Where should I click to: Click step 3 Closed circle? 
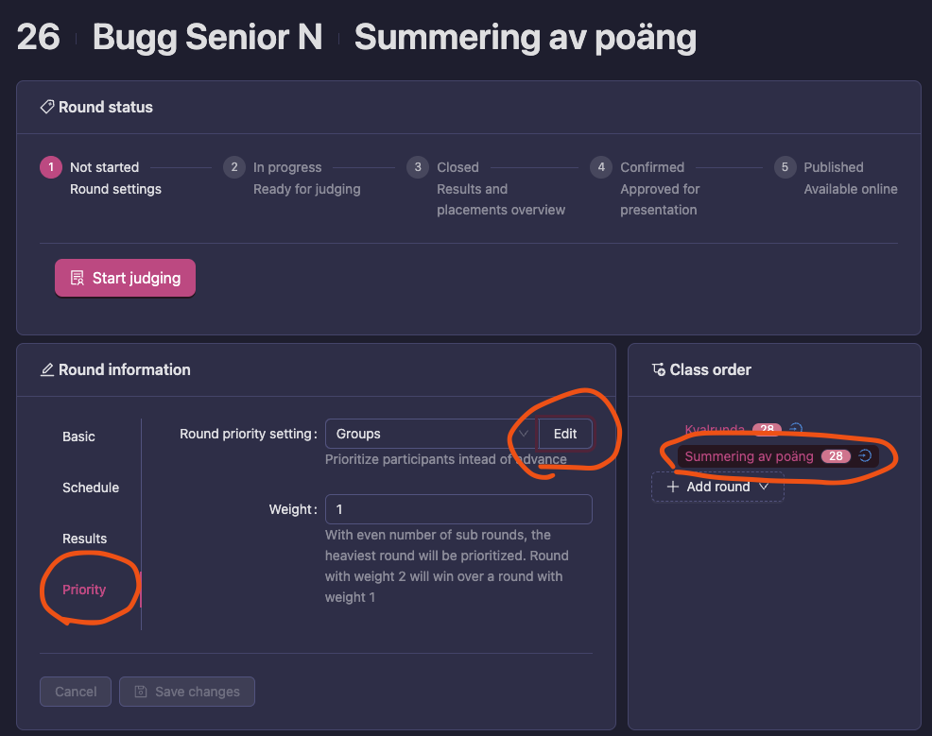(417, 167)
